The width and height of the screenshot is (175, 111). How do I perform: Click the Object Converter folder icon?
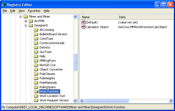click(x=36, y=69)
